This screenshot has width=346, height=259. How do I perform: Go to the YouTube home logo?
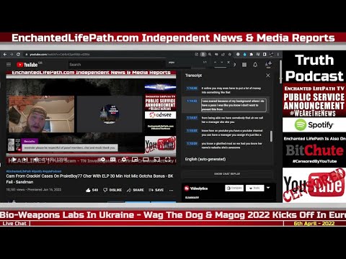pyautogui.click(x=27, y=65)
